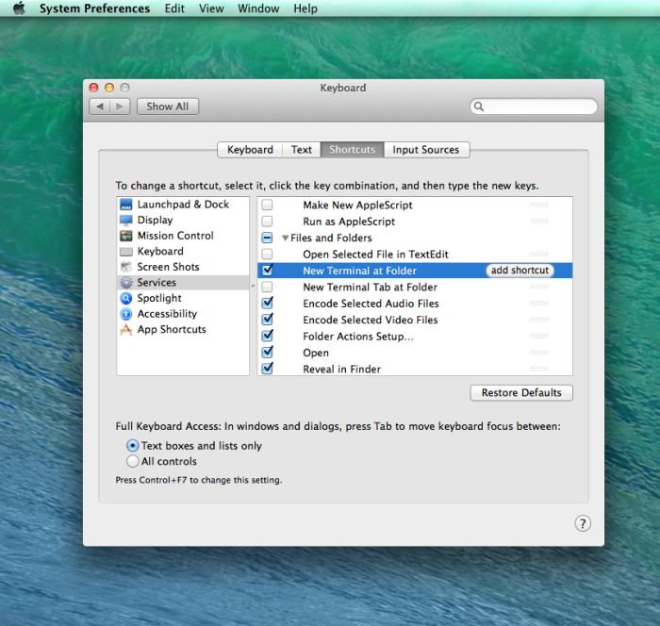Uncheck Reveal in Finder checkbox

point(267,369)
